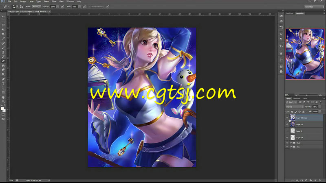The image size is (326, 183).
Task: Toggle lock position button
Action: 300,111
